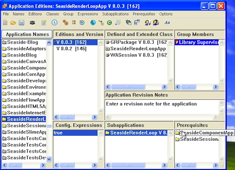Click Defined Classes horizontal scroll right arrow

tap(164, 87)
